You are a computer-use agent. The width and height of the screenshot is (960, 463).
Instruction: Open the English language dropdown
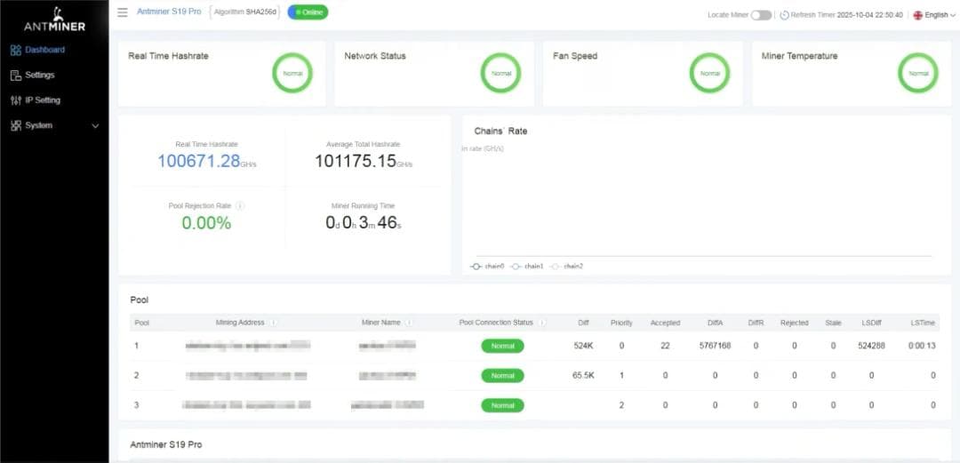coord(935,15)
